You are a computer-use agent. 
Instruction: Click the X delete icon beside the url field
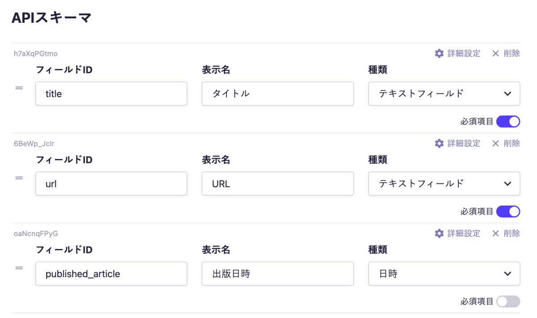tap(495, 143)
